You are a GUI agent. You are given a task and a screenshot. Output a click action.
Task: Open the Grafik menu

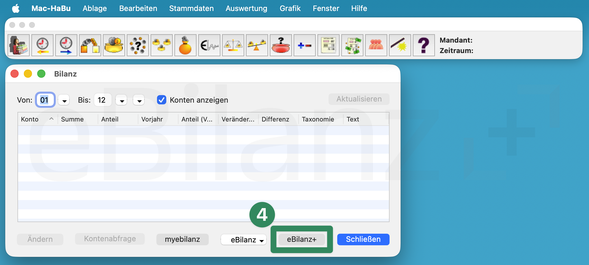pos(290,8)
